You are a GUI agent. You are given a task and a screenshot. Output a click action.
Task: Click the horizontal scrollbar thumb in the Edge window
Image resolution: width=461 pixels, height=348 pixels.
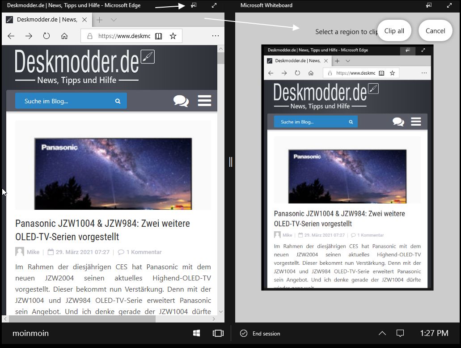click(x=82, y=318)
